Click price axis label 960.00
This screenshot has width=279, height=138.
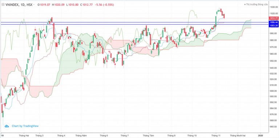274,54
